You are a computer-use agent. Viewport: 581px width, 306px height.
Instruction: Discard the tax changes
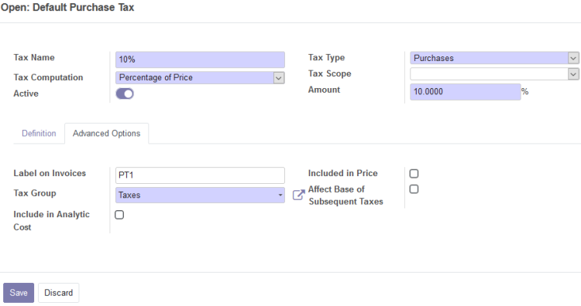pos(59,293)
